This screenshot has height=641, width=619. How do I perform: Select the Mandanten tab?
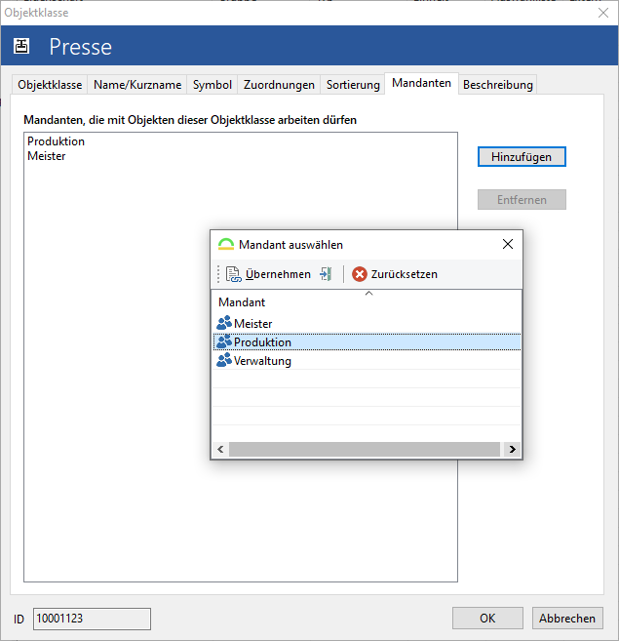click(x=421, y=83)
